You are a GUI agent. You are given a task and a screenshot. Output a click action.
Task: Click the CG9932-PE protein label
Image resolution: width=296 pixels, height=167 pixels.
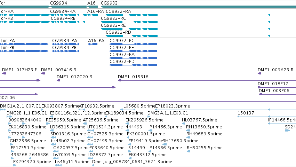[x=122, y=48]
